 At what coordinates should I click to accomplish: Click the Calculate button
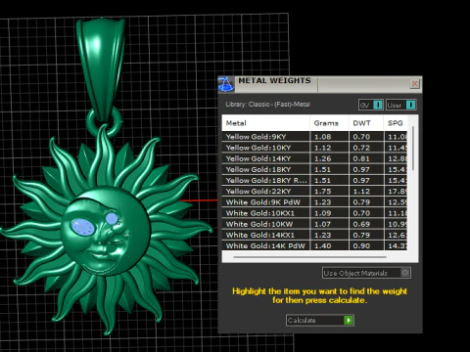(x=320, y=321)
